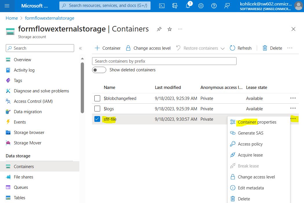Click the Refresh button in toolbar
The height and width of the screenshot is (203, 304).
pos(241,48)
